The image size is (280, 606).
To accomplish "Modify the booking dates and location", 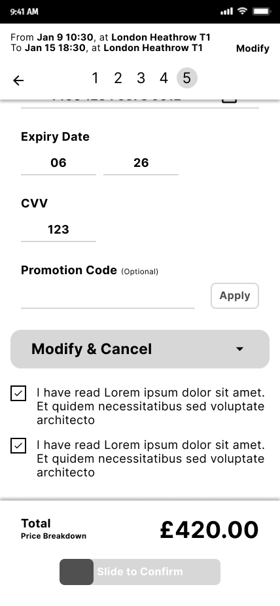I will point(253,48).
